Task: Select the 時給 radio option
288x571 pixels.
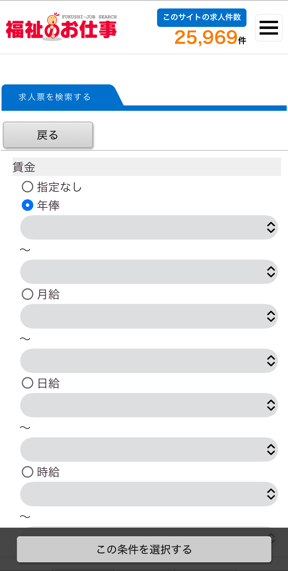Action: 28,472
